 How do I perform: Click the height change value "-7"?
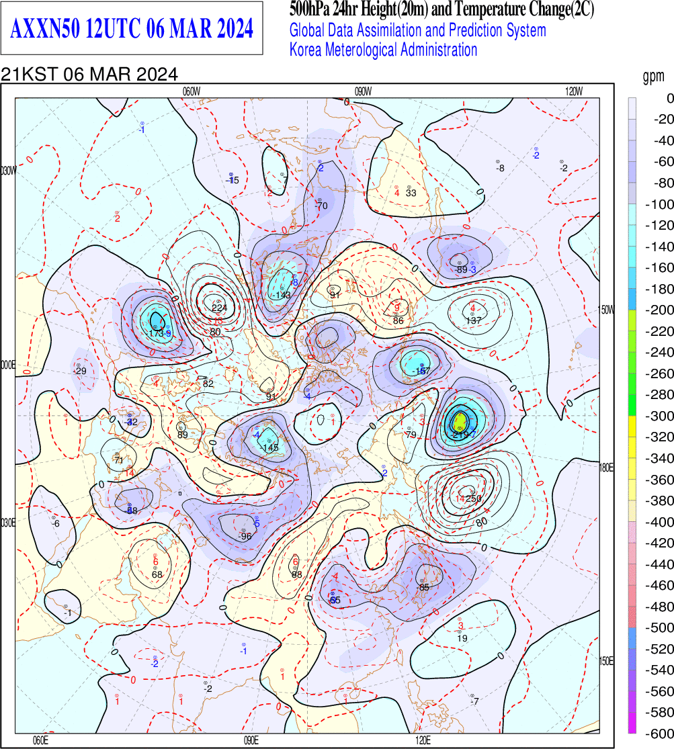[474, 702]
